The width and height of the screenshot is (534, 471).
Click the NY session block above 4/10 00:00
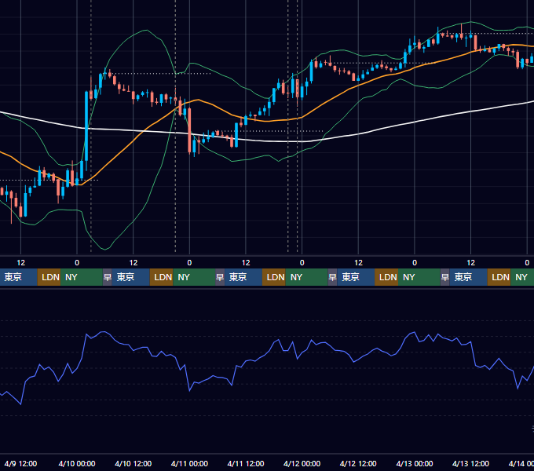coord(82,277)
